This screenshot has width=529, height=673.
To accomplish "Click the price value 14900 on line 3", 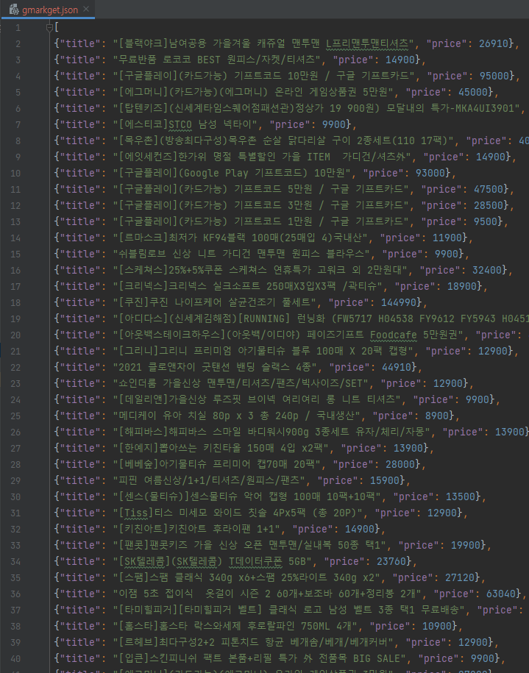I will pos(400,60).
